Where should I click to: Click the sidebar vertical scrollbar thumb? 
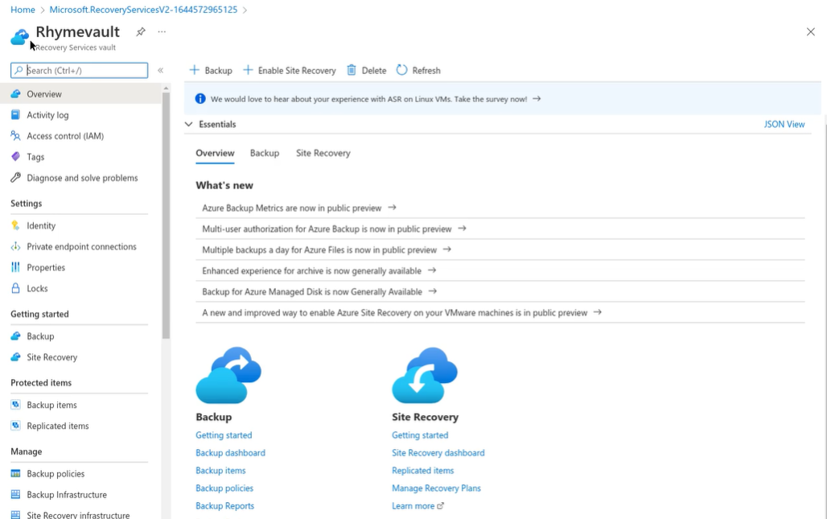pos(167,215)
